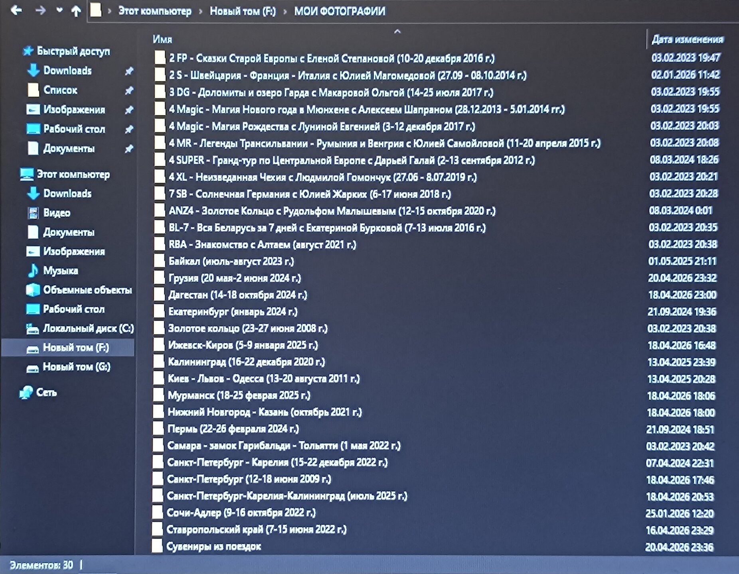This screenshot has width=739, height=574.
Task: Click the Сеть network item
Action: point(46,393)
